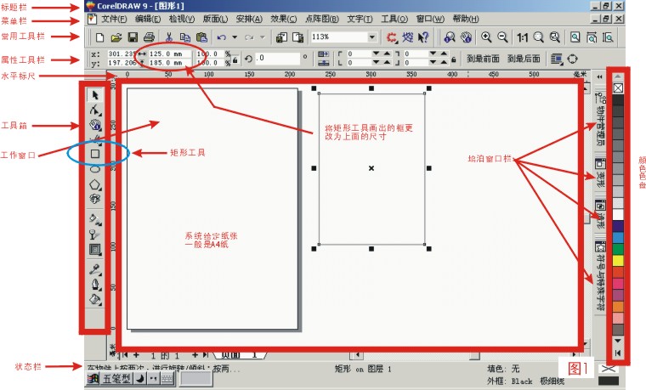The width and height of the screenshot is (646, 390).
Task: Click the 五笔型 input method button
Action: coord(116,378)
